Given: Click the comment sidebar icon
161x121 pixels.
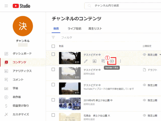Looking at the screenshot, I should click(x=6, y=80).
